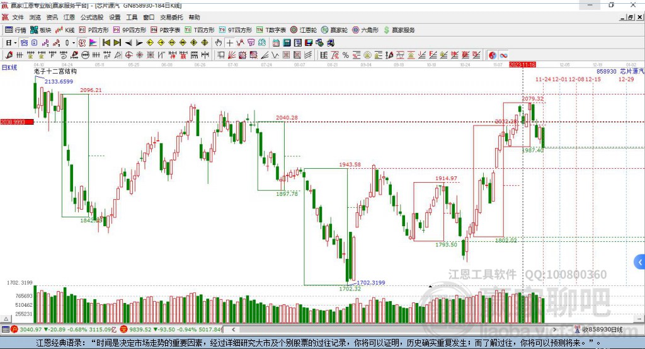Screen dimensions: 645x349
Task: Select the 2023-11-16 date marker
Action: pos(522,65)
